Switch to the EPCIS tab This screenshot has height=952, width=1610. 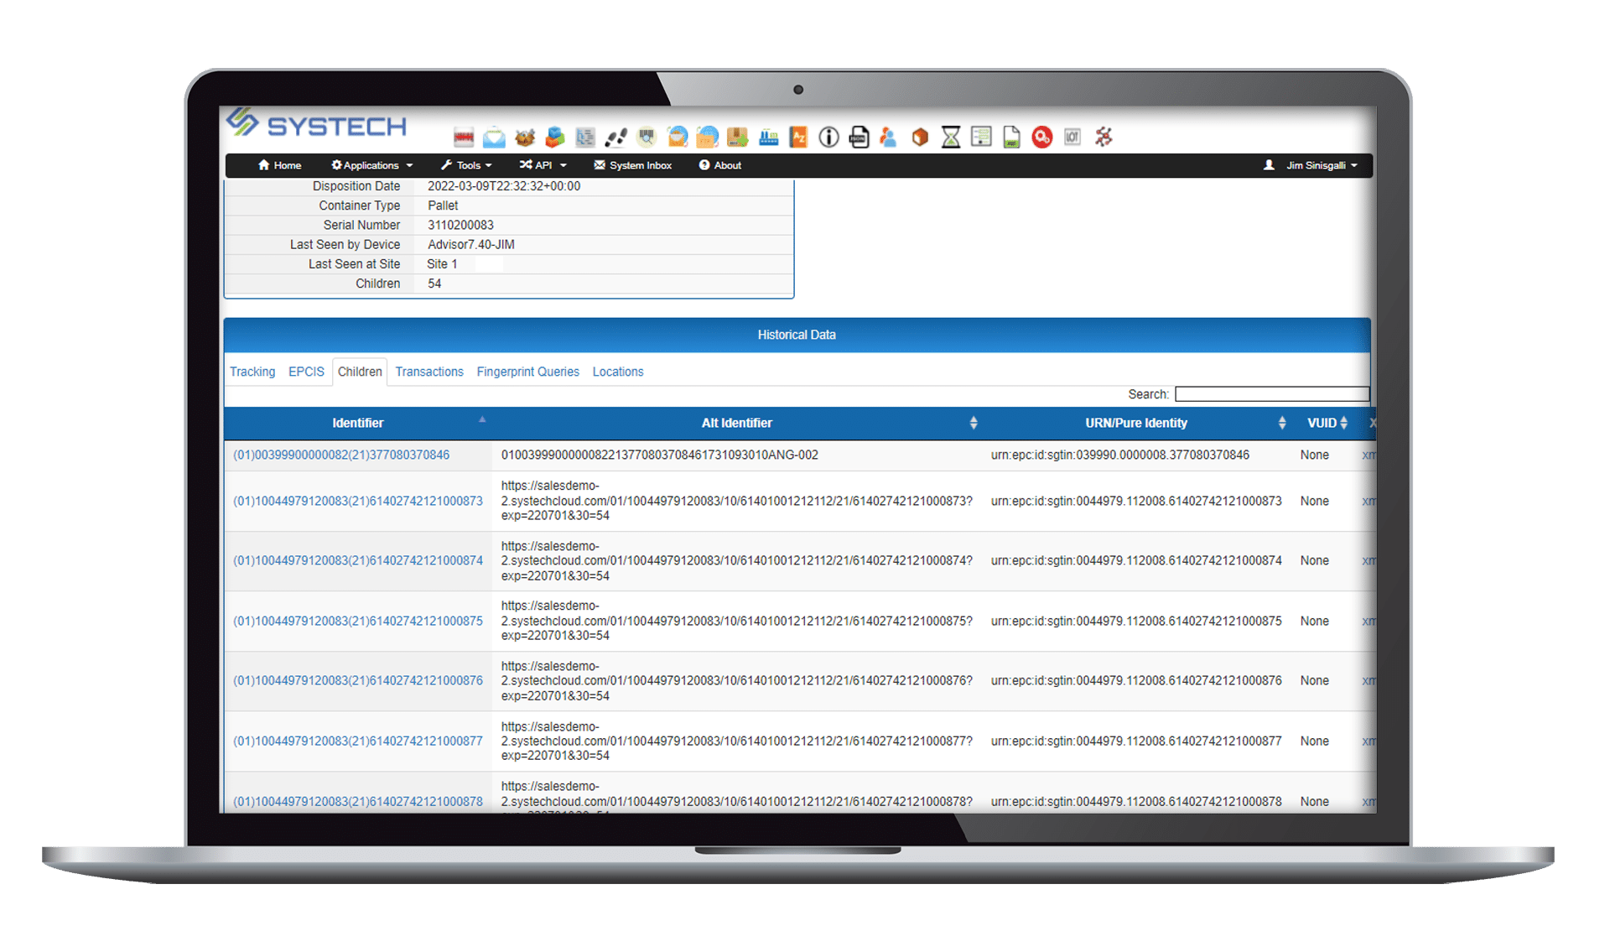coord(306,372)
